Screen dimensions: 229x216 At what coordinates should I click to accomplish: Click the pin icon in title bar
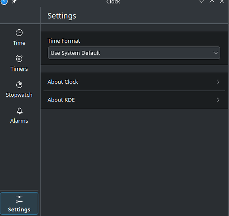pos(14,2)
